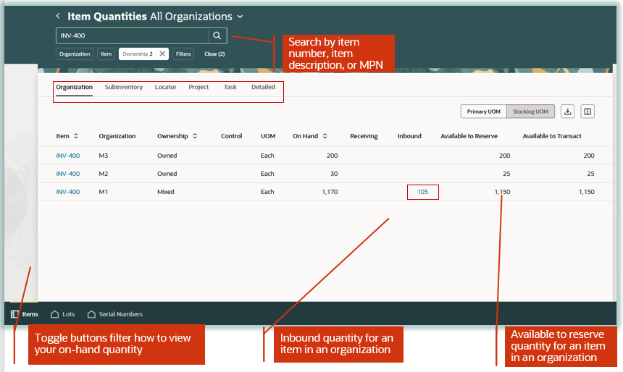The image size is (623, 372).
Task: Switch to the Project tab
Action: click(x=198, y=87)
